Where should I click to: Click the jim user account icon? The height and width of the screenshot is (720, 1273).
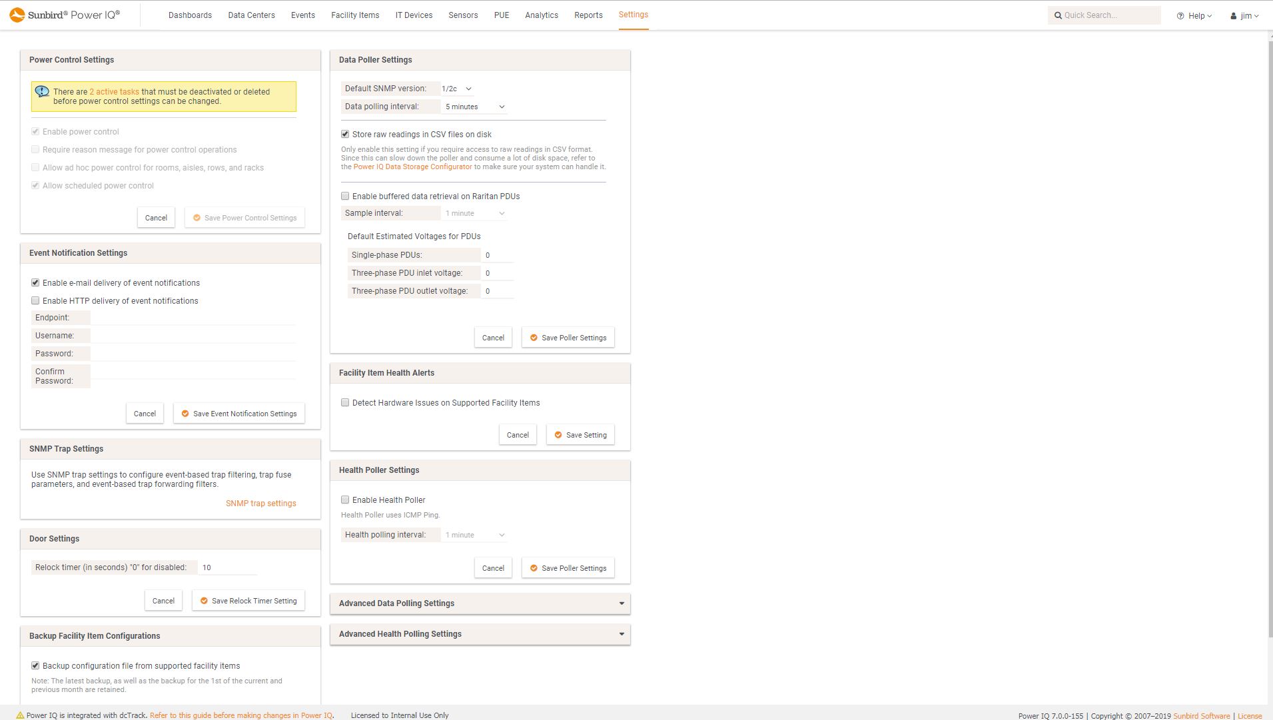[x=1232, y=15]
